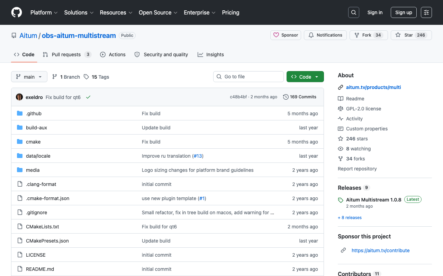
Task: Click the LICENSE file icon
Action: click(20, 255)
